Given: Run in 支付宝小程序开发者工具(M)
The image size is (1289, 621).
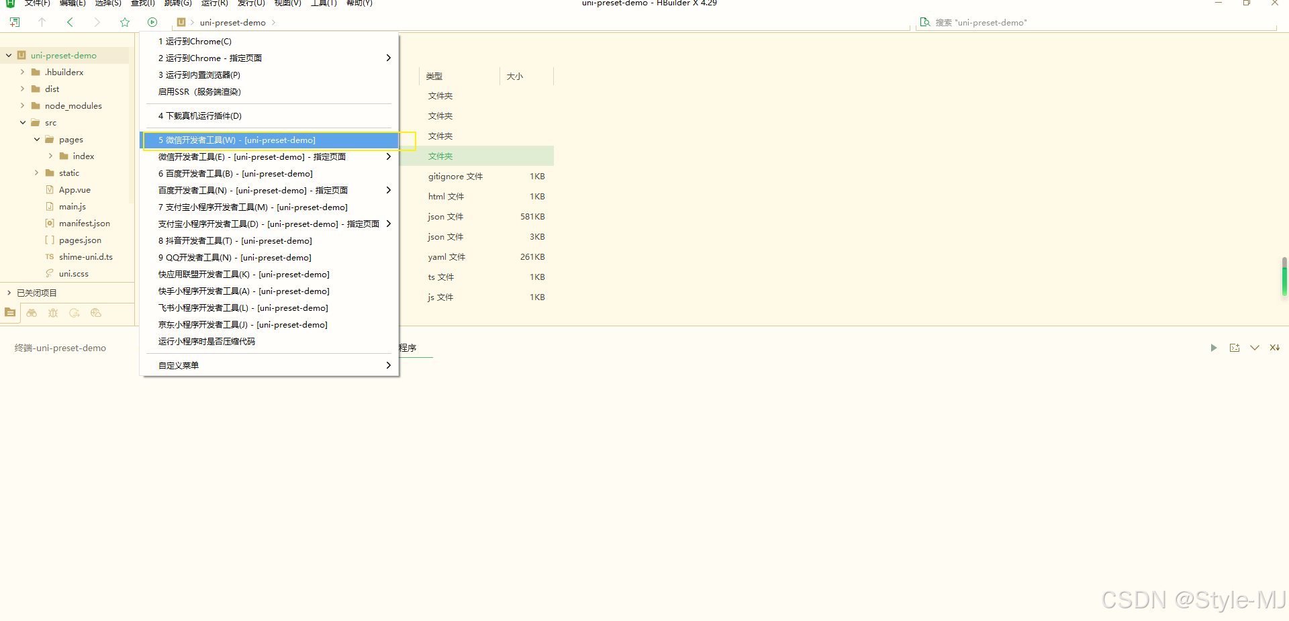Looking at the screenshot, I should point(269,207).
